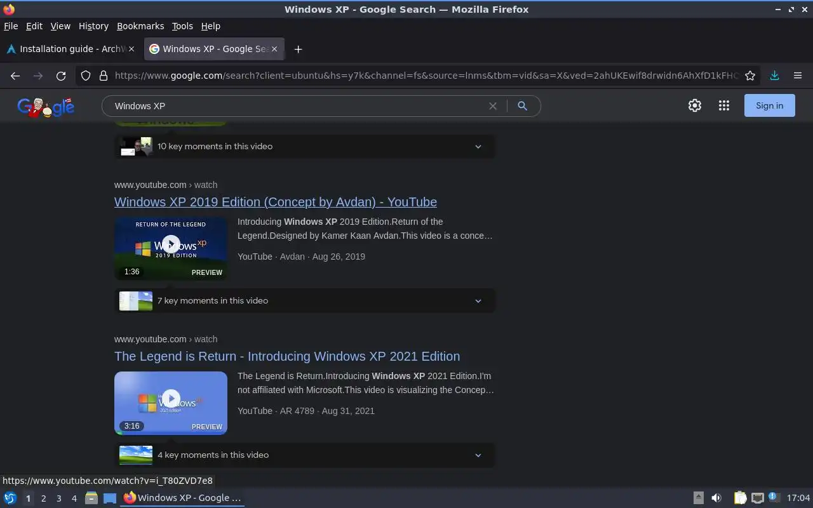This screenshot has height=508, width=813.
Task: Open Google quick settings gear
Action: (x=695, y=106)
